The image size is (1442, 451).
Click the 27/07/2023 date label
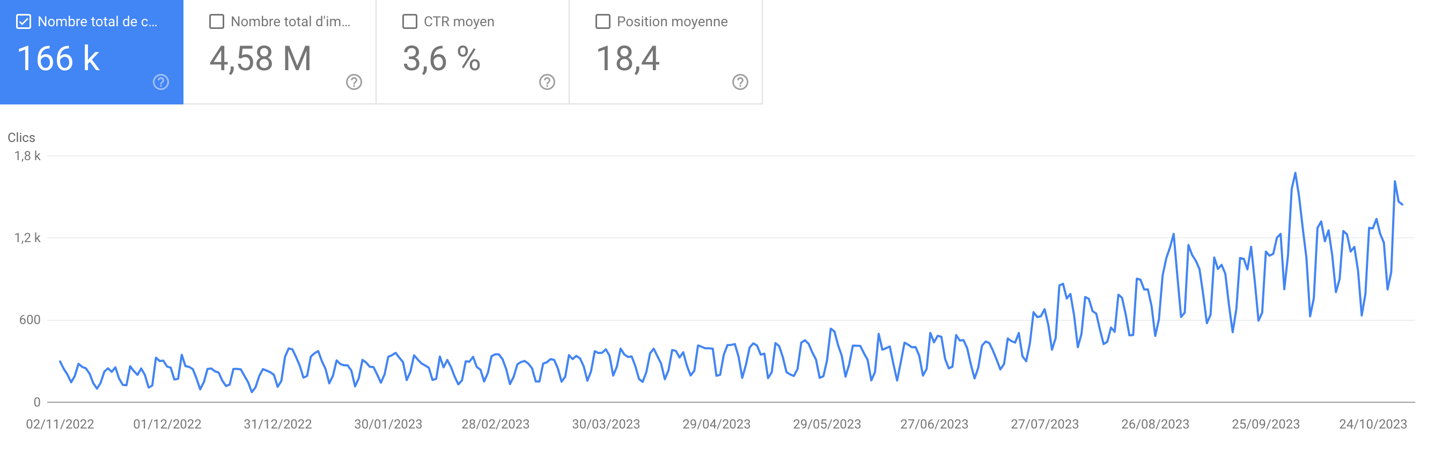[1044, 424]
